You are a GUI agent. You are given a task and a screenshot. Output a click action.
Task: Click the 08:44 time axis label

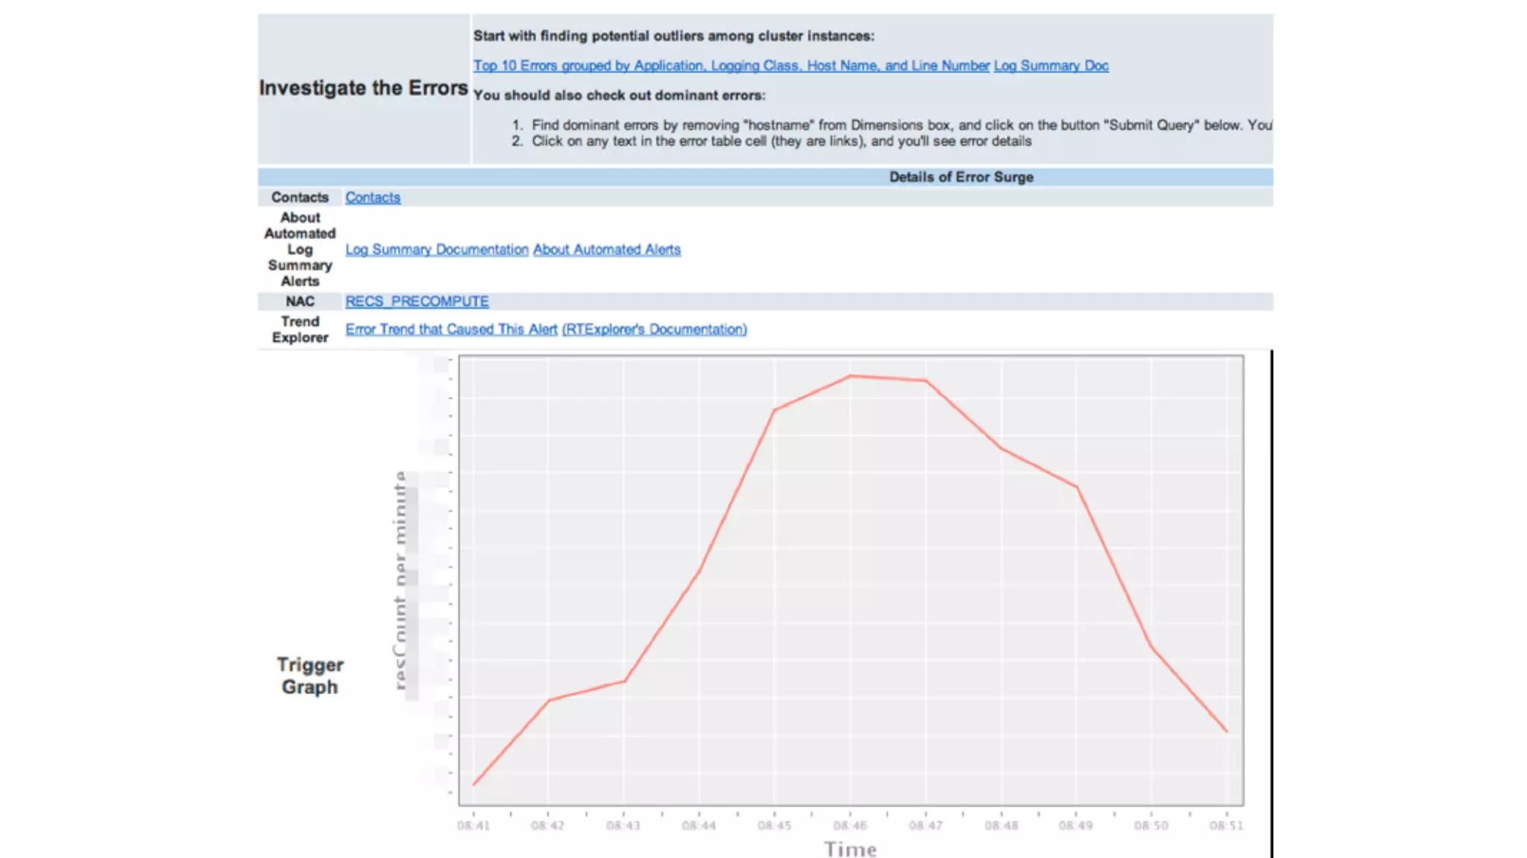(x=699, y=825)
